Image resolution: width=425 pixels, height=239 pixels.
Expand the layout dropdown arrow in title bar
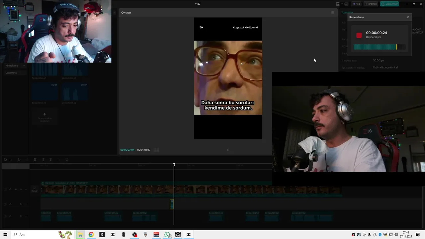[342, 4]
